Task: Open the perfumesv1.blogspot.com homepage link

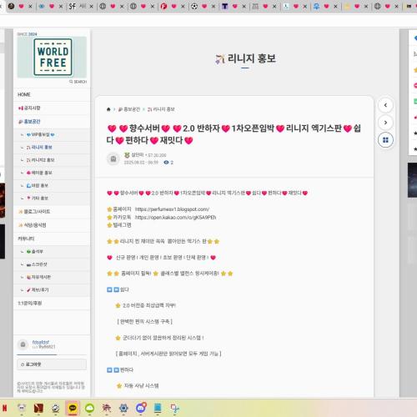Action: [172, 209]
